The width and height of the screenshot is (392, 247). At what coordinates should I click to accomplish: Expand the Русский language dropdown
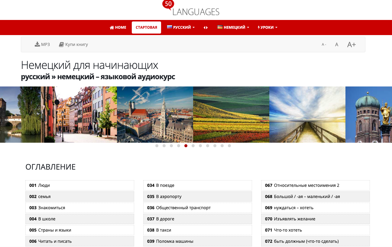coord(181,28)
